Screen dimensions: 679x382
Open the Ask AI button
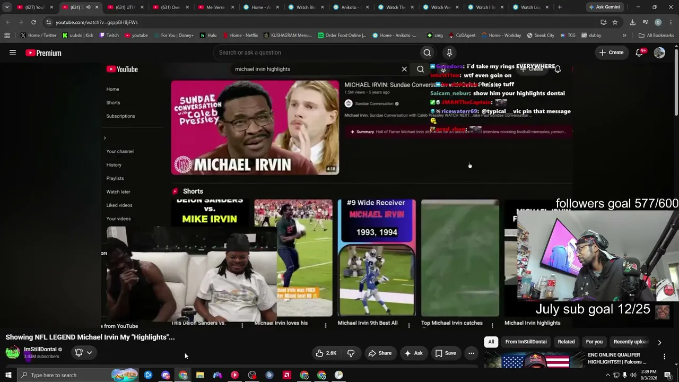[413, 353]
